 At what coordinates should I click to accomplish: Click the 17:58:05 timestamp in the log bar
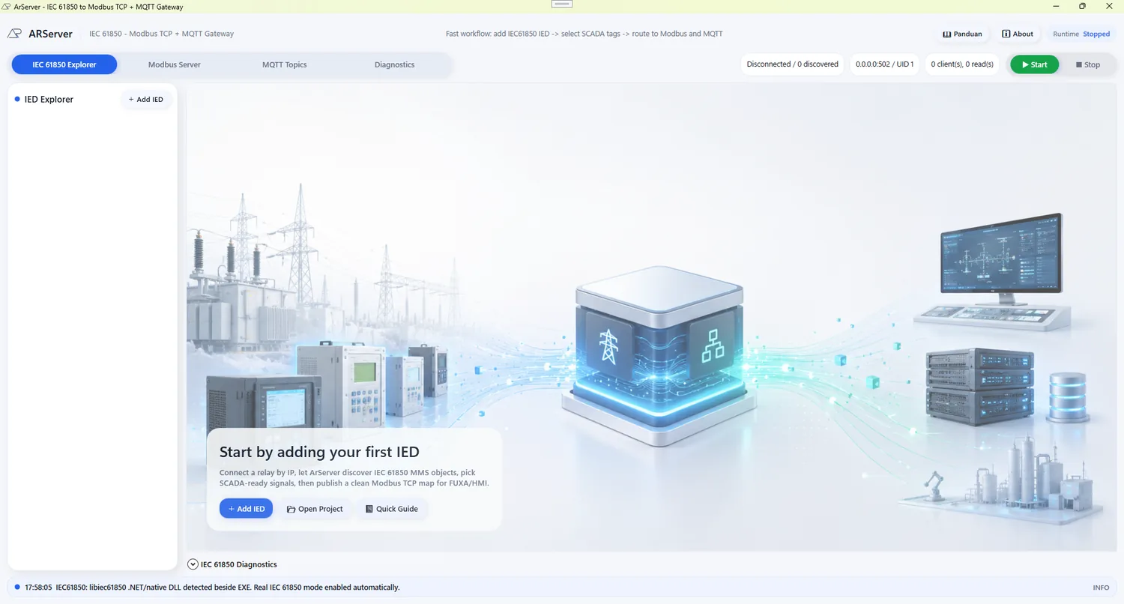coord(37,588)
